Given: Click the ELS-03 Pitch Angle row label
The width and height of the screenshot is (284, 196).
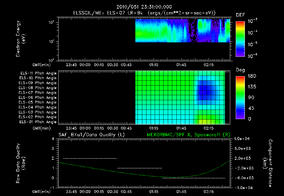Looking at the screenshot, I should pyautogui.click(x=38, y=112).
